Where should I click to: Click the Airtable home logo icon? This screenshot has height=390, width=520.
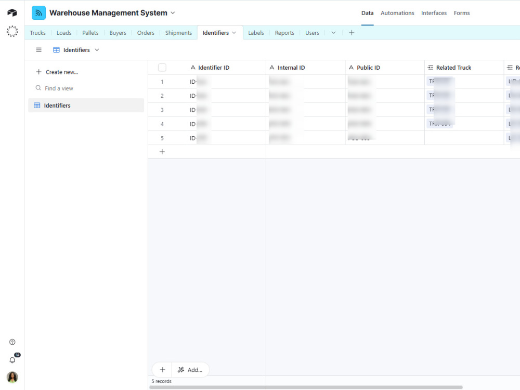[12, 12]
